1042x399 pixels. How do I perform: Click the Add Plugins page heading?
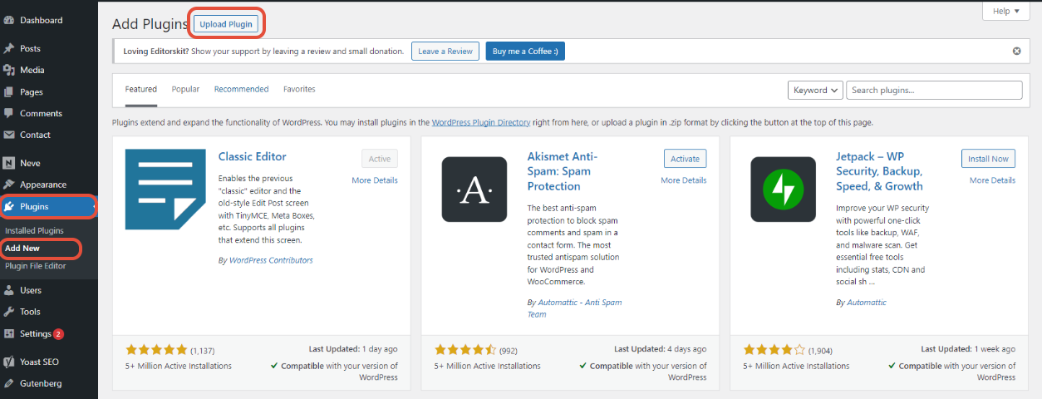[x=150, y=24]
